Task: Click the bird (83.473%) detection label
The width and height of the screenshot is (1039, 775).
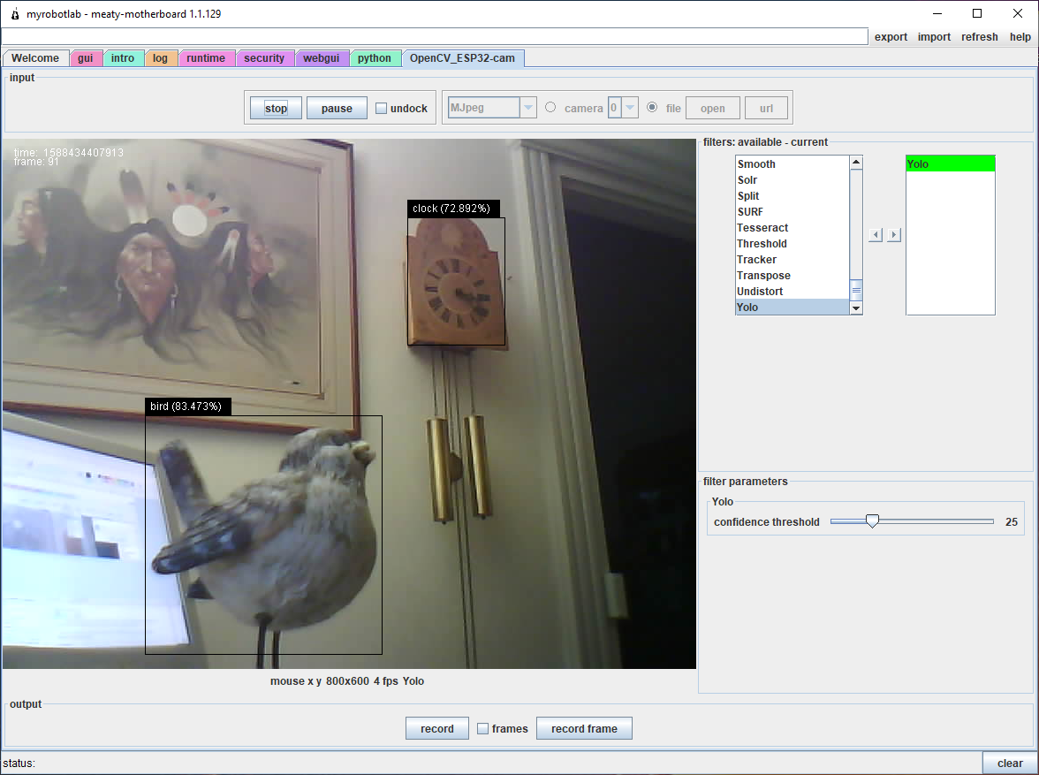Action: pyautogui.click(x=187, y=406)
